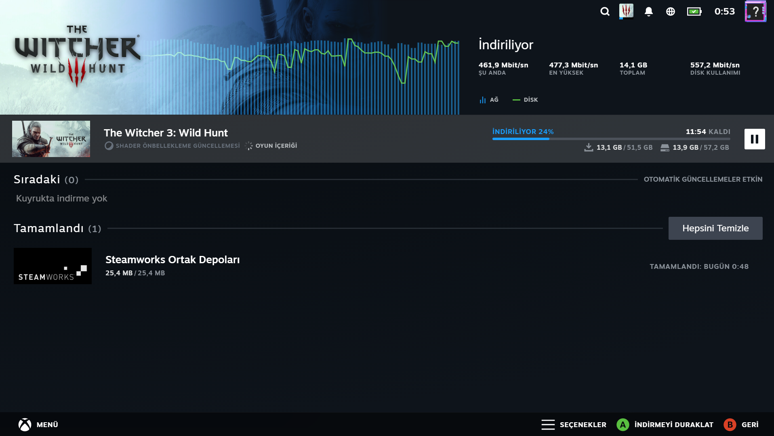
Task: Click The Witcher 3: Wild Hunt title
Action: [x=166, y=133]
